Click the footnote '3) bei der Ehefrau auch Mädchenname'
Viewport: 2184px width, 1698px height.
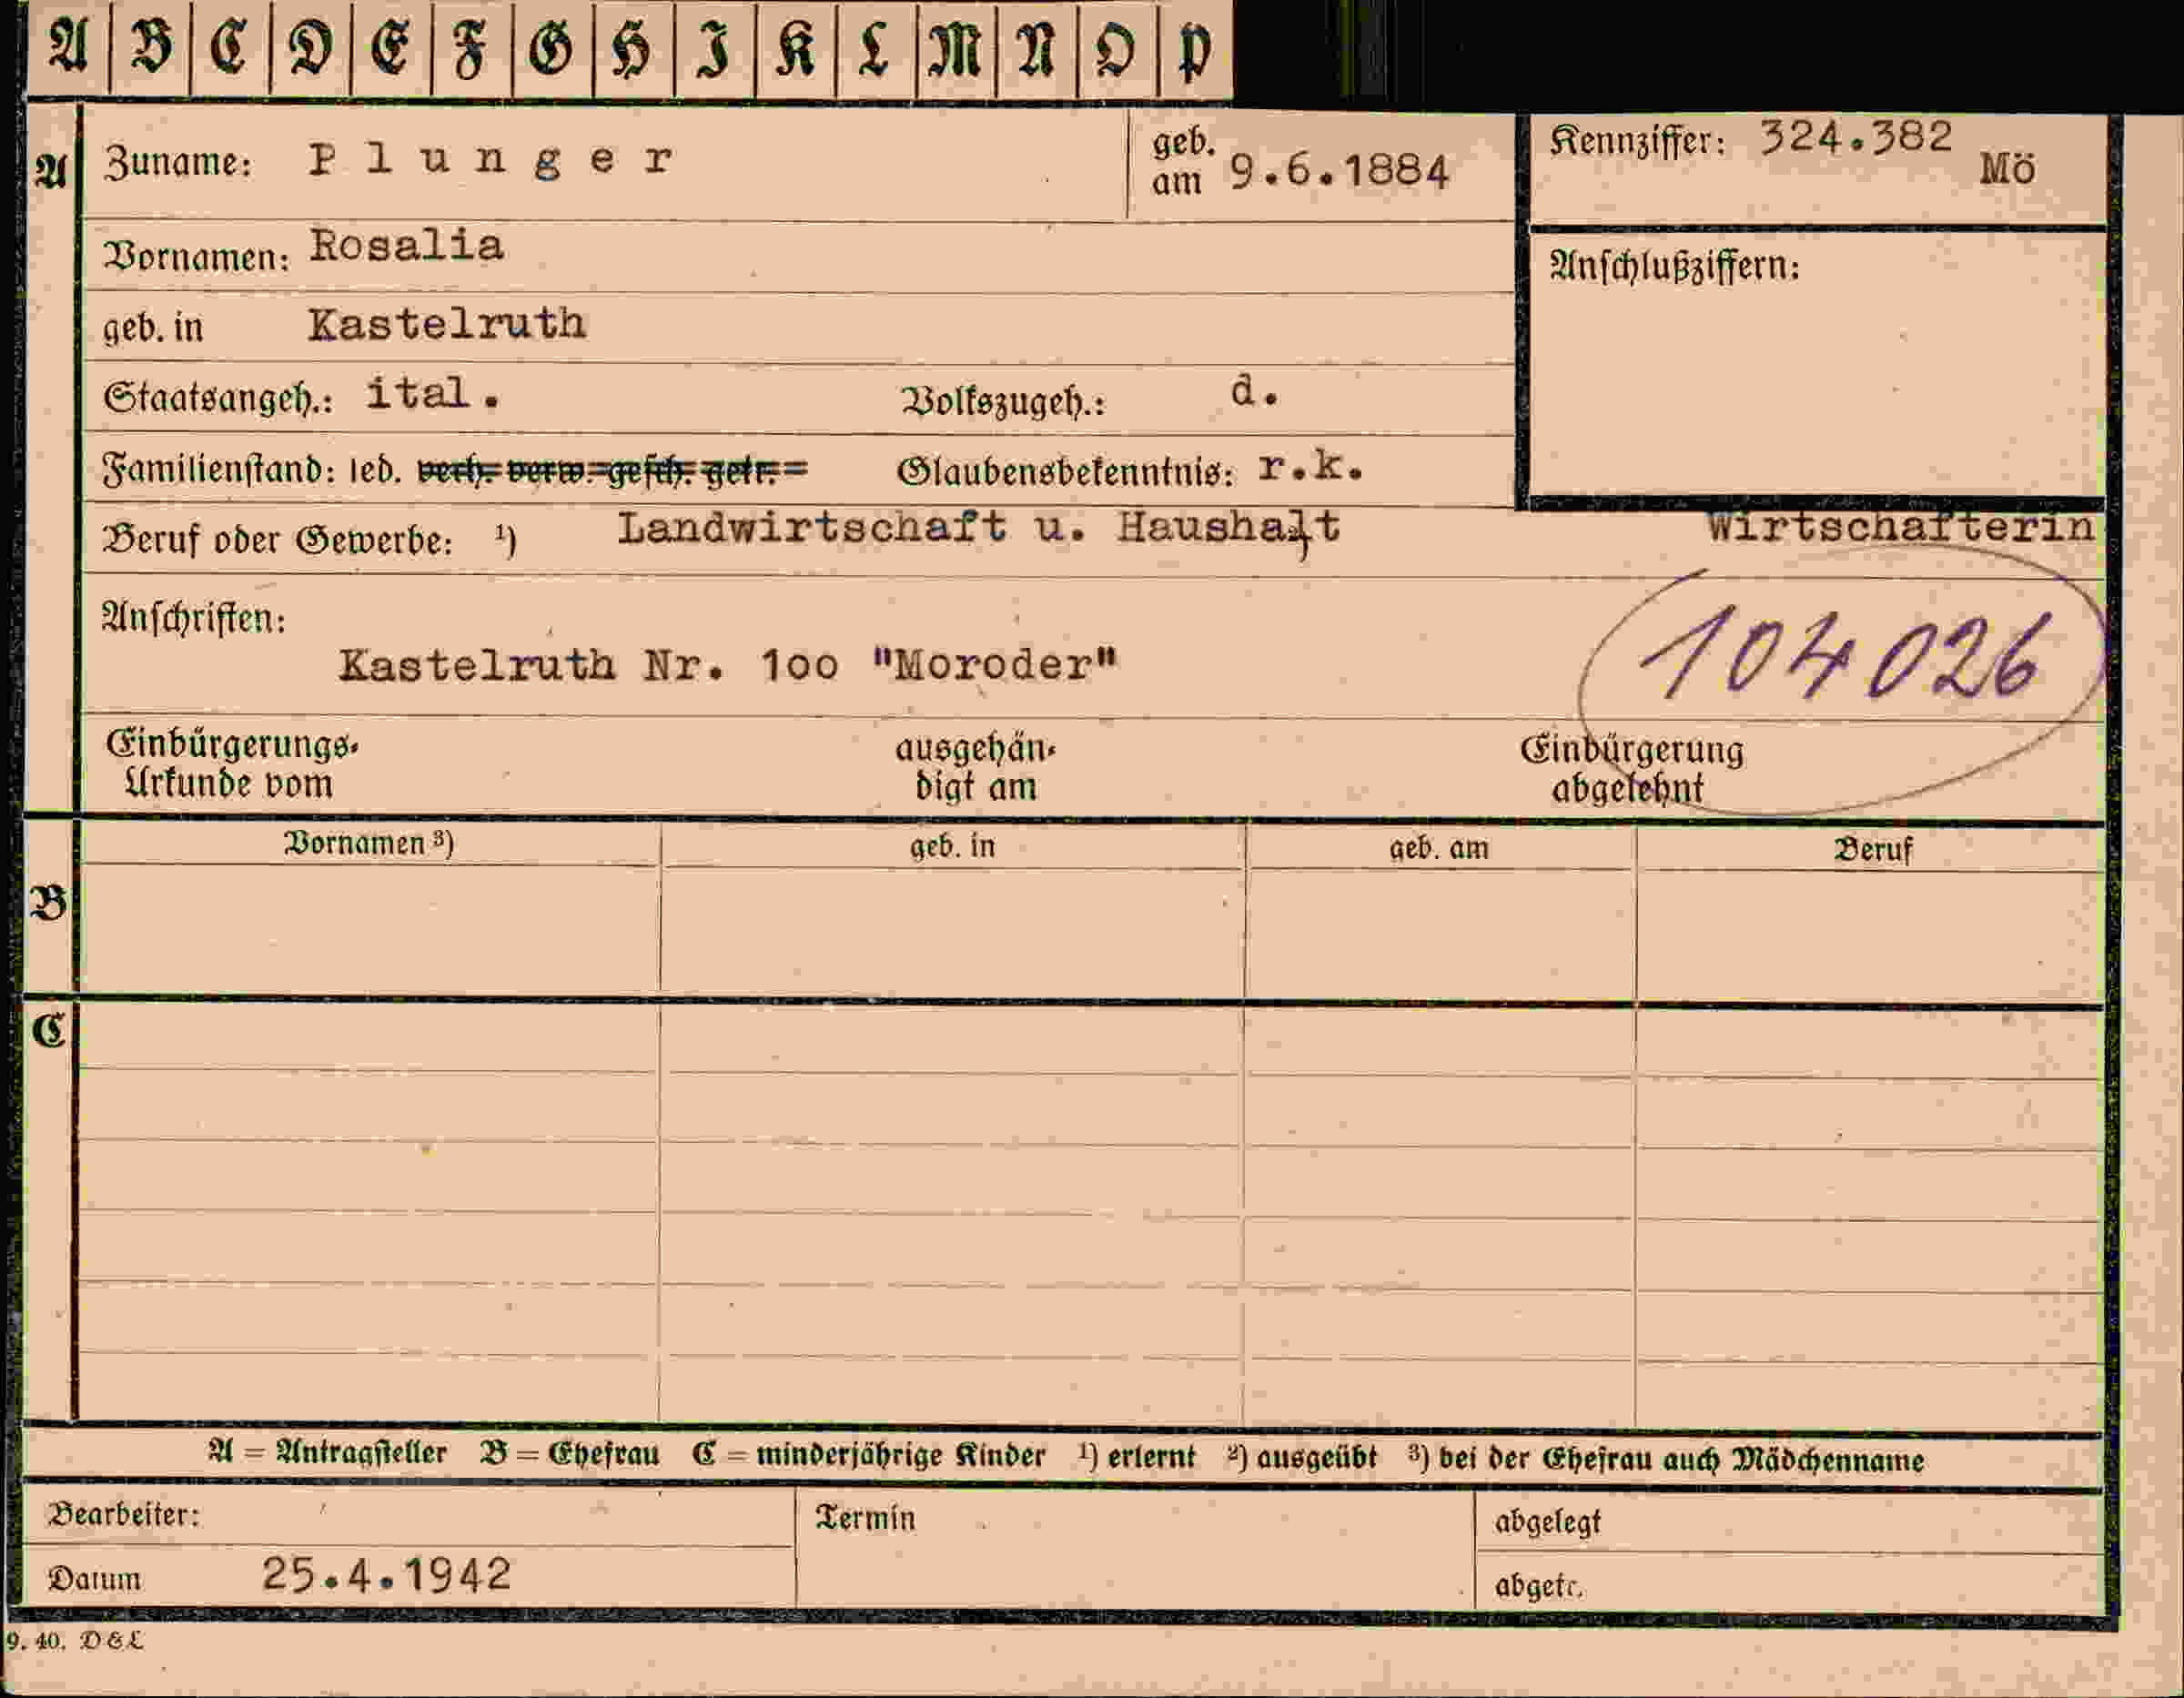point(1665,1459)
